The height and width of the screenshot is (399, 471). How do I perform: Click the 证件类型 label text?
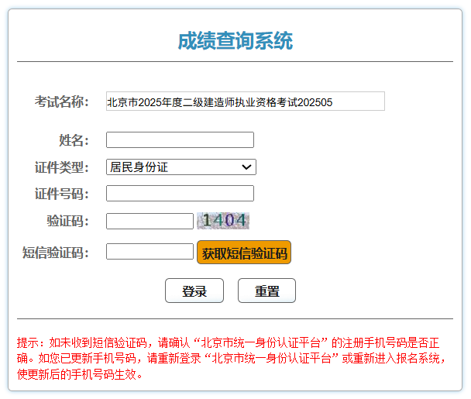point(61,167)
